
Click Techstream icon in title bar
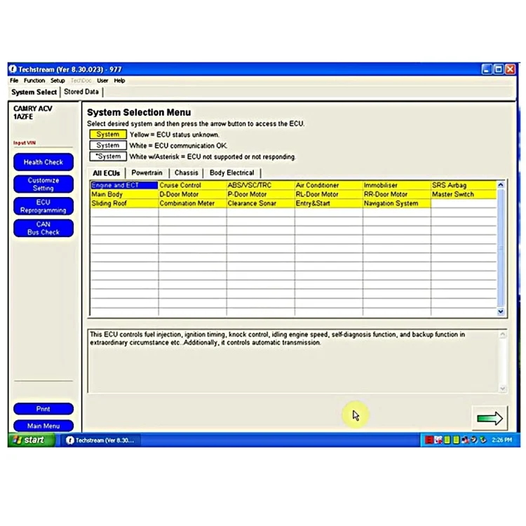13,69
